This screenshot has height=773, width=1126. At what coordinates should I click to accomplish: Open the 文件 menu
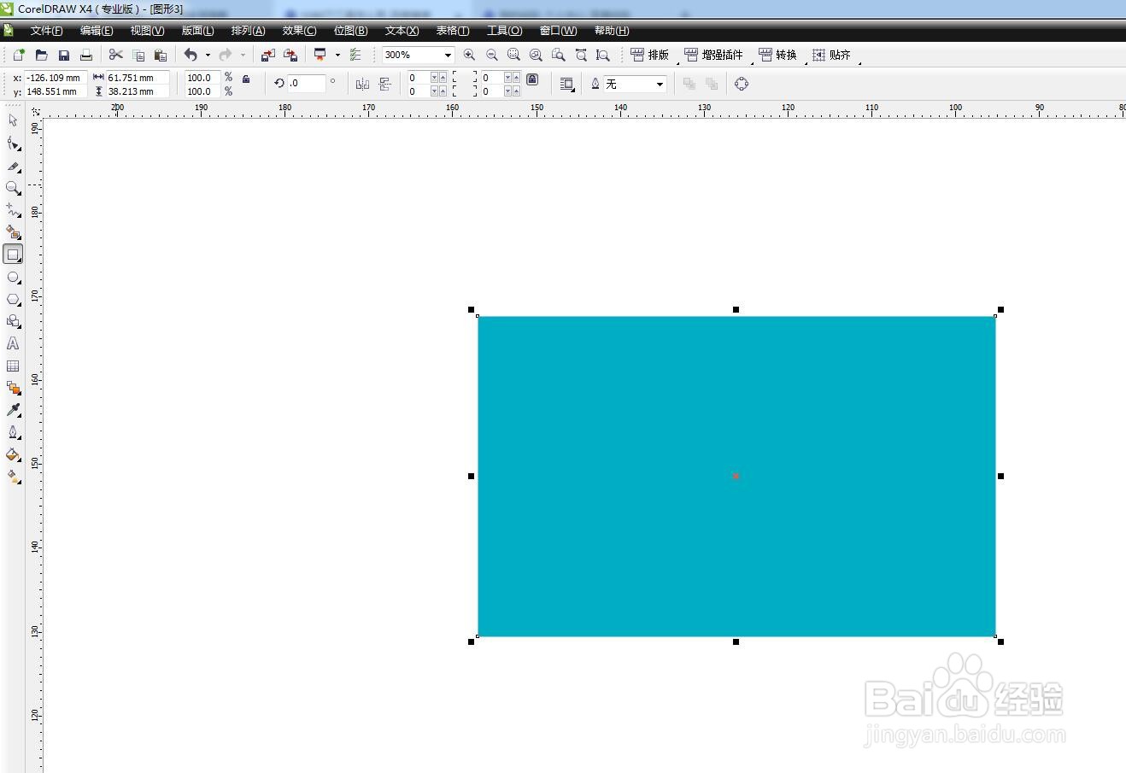pyautogui.click(x=45, y=30)
